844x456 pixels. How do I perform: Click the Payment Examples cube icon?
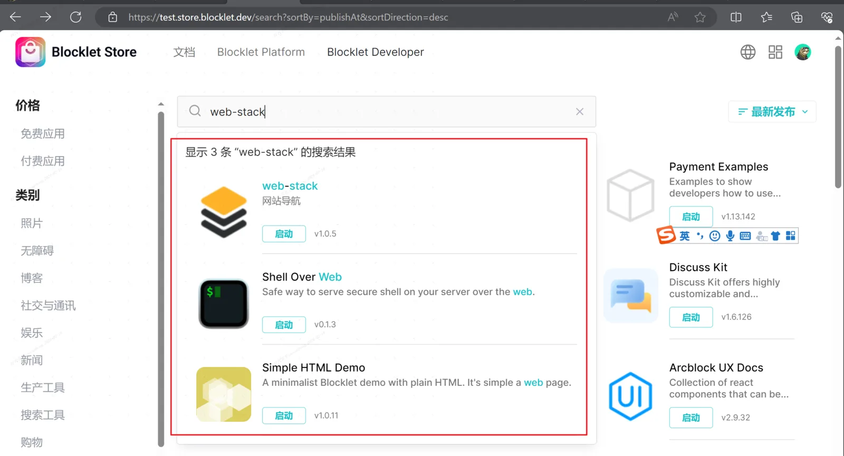pyautogui.click(x=630, y=195)
